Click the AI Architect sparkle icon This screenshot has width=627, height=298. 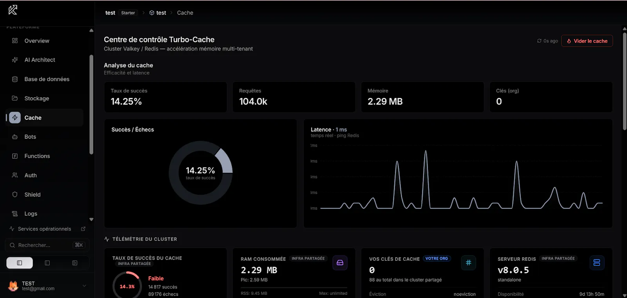pos(15,60)
